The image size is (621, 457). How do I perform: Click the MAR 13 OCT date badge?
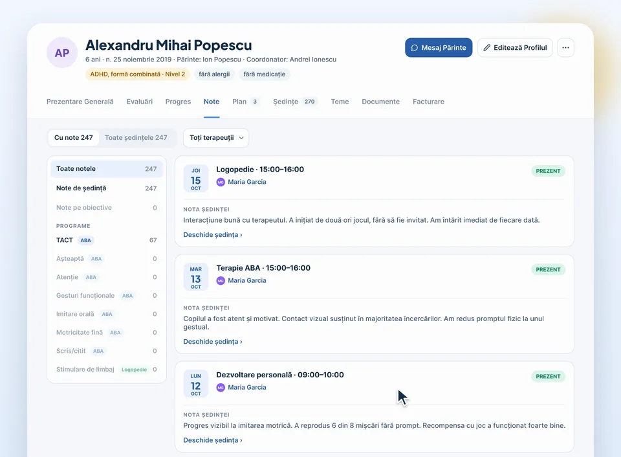coord(195,277)
